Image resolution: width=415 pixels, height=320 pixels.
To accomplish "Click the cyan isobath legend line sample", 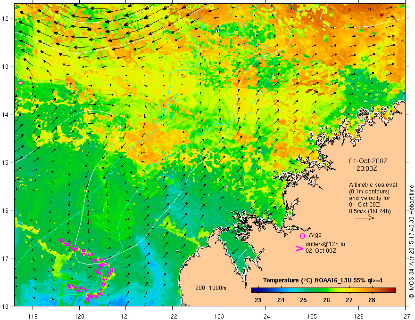I will pos(205,293).
